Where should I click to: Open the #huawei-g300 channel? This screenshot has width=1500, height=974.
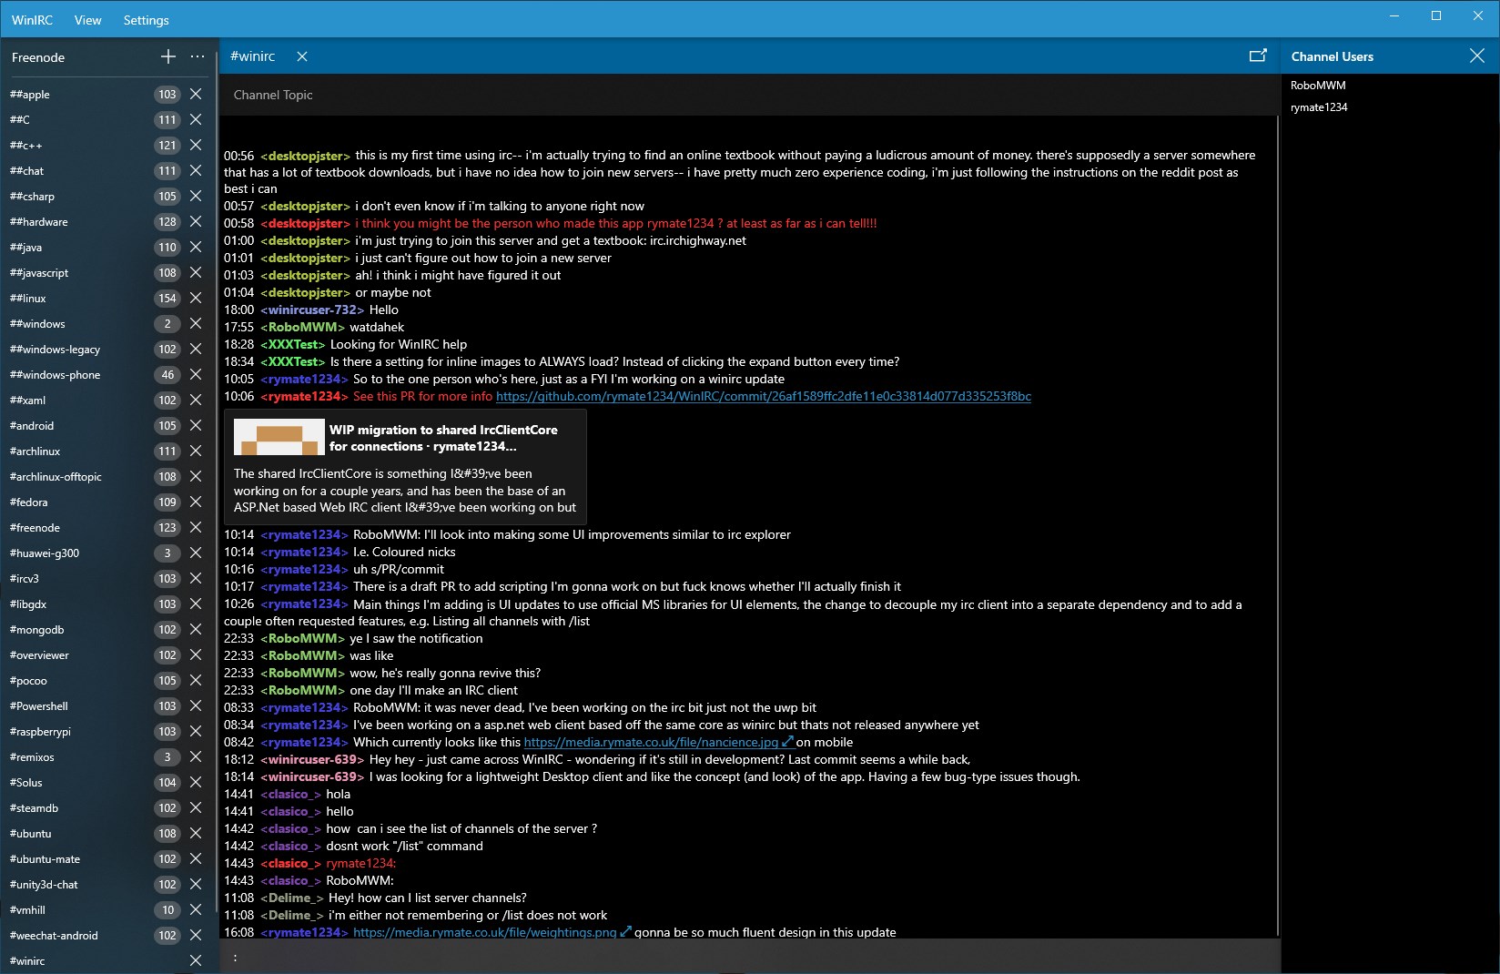click(45, 553)
